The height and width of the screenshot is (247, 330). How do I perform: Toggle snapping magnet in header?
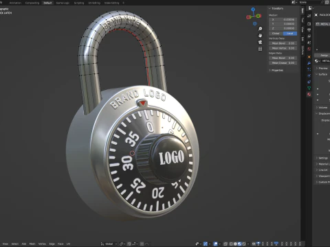(129, 244)
